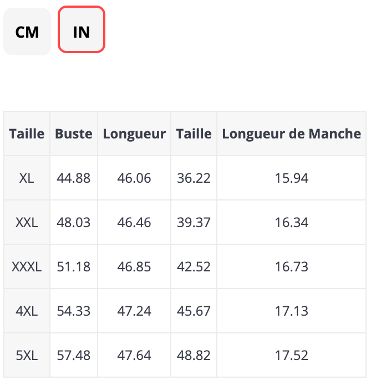376x391 pixels.
Task: Click the Longueur de Manche header
Action: 291,133
